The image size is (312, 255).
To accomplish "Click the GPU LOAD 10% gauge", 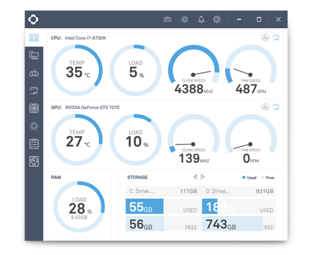I will (x=135, y=139).
